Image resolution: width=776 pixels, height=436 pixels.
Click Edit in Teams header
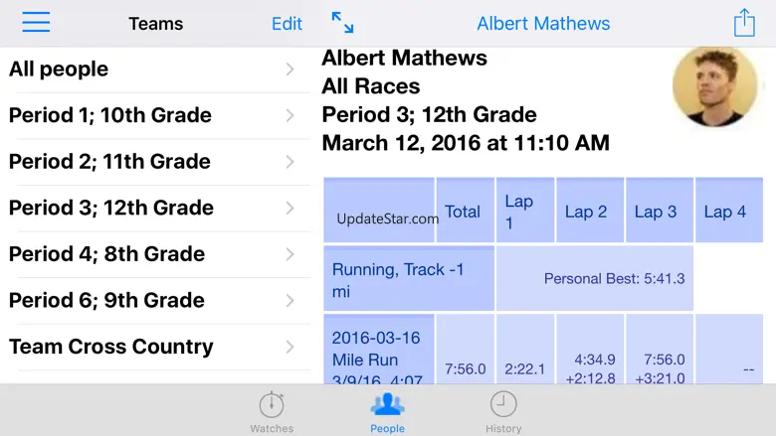[287, 24]
